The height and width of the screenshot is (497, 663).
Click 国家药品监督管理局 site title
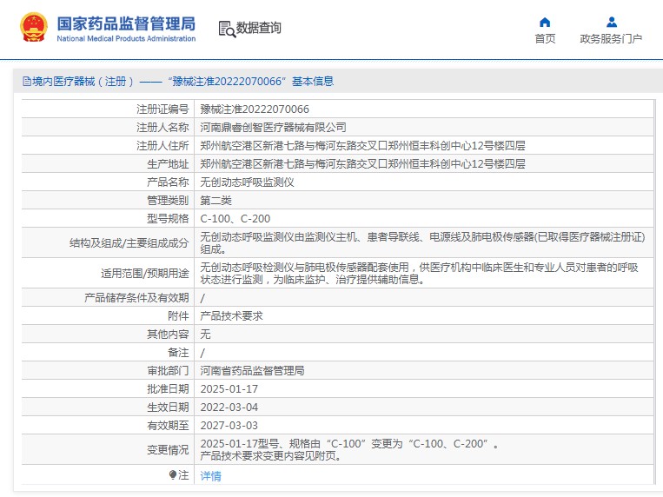coord(126,23)
